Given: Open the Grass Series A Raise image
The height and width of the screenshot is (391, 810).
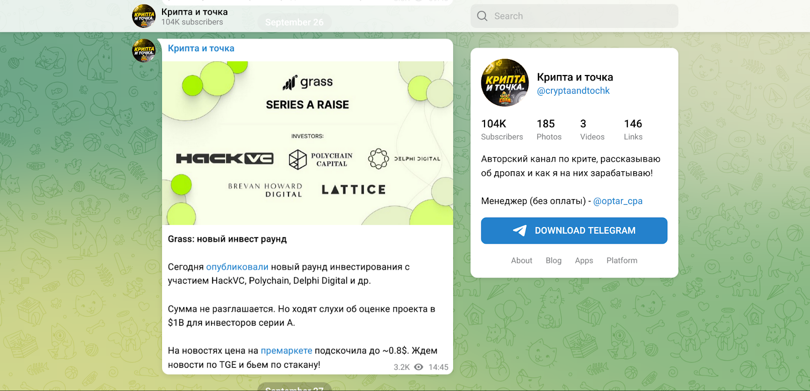Looking at the screenshot, I should [307, 143].
